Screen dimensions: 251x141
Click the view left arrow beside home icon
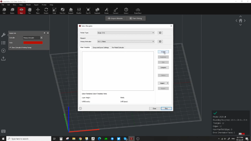point(237,21)
